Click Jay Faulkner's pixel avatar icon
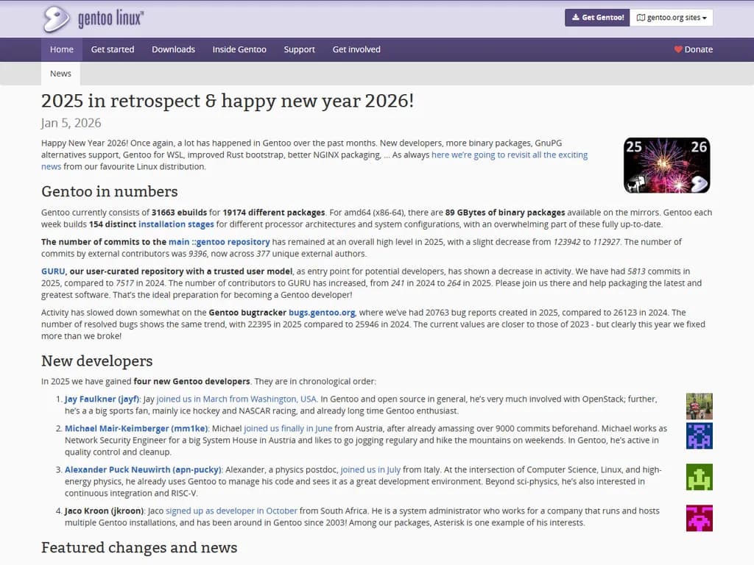Screen dimensions: 754x565 tap(699, 405)
